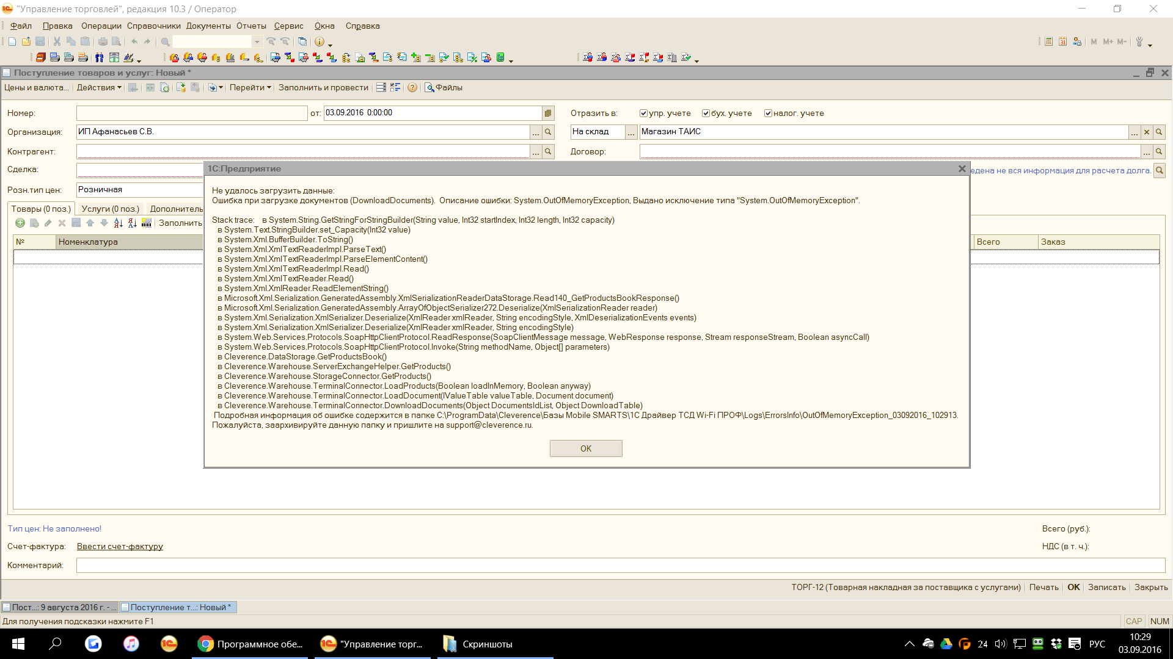Toggle the бух. учете checkbox
Viewport: 1173px width, 659px height.
[x=706, y=113]
